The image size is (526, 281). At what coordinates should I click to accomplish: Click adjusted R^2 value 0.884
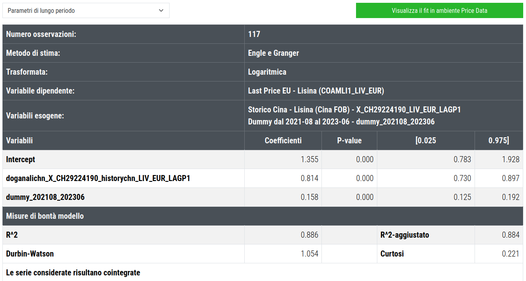511,235
